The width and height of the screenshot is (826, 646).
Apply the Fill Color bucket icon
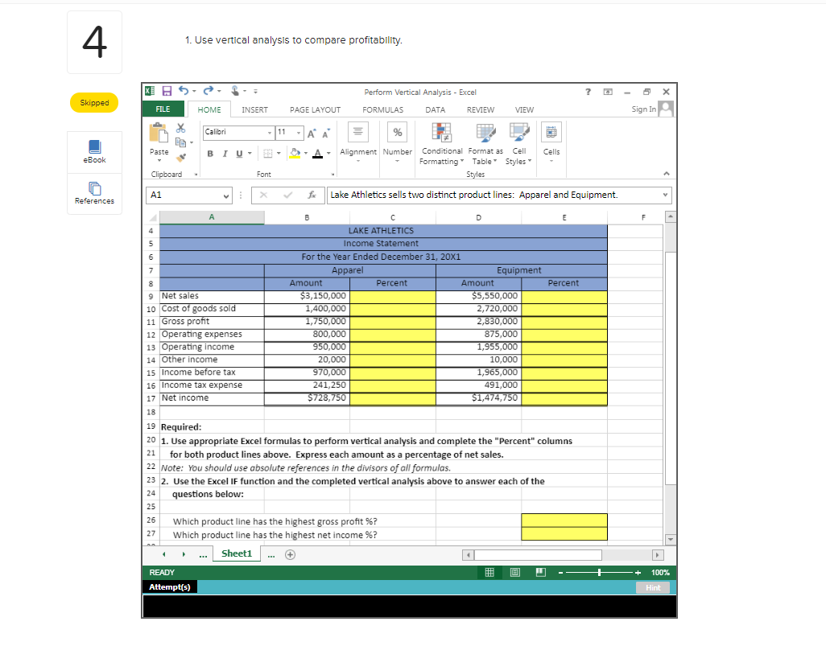point(293,152)
